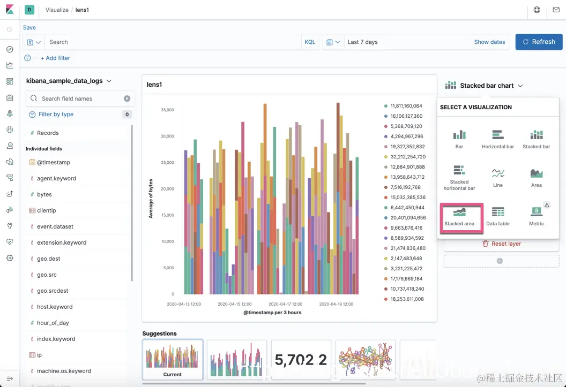Open the Last 7 days time range

coord(362,42)
